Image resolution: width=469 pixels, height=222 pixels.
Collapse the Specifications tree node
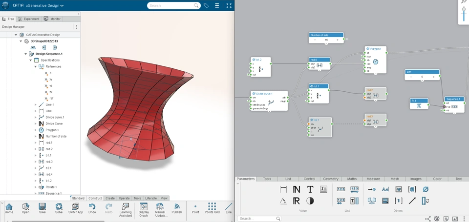pyautogui.click(x=30, y=60)
